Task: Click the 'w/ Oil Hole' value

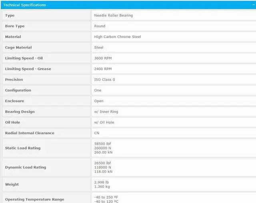Action: [104, 122]
